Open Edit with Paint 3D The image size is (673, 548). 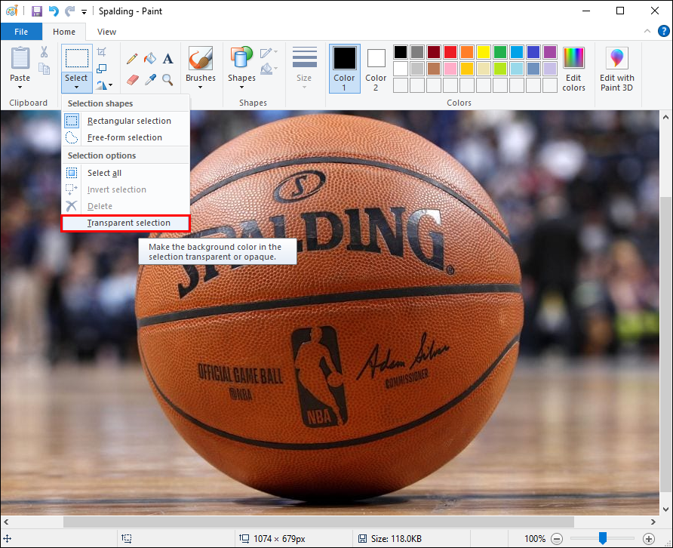[x=616, y=68]
